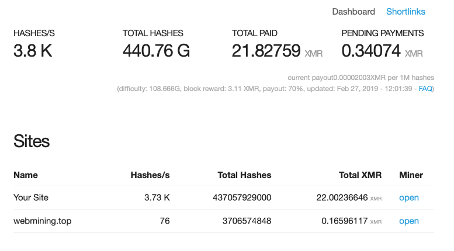Click the Name column header
The image size is (454, 251).
pyautogui.click(x=26, y=175)
